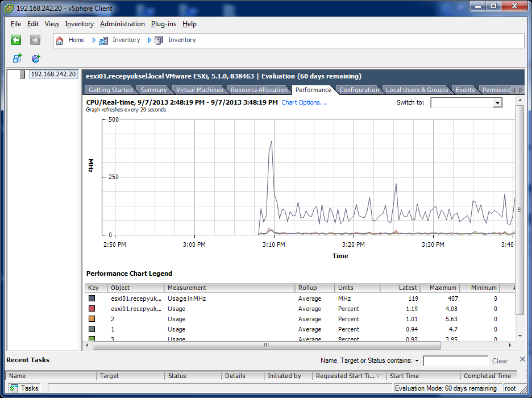Click the Tasks status bar button
The height and width of the screenshot is (398, 532).
coord(24,388)
